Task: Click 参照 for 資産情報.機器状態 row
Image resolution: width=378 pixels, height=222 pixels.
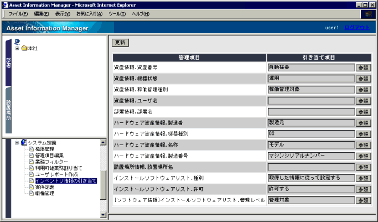Action: (x=363, y=79)
